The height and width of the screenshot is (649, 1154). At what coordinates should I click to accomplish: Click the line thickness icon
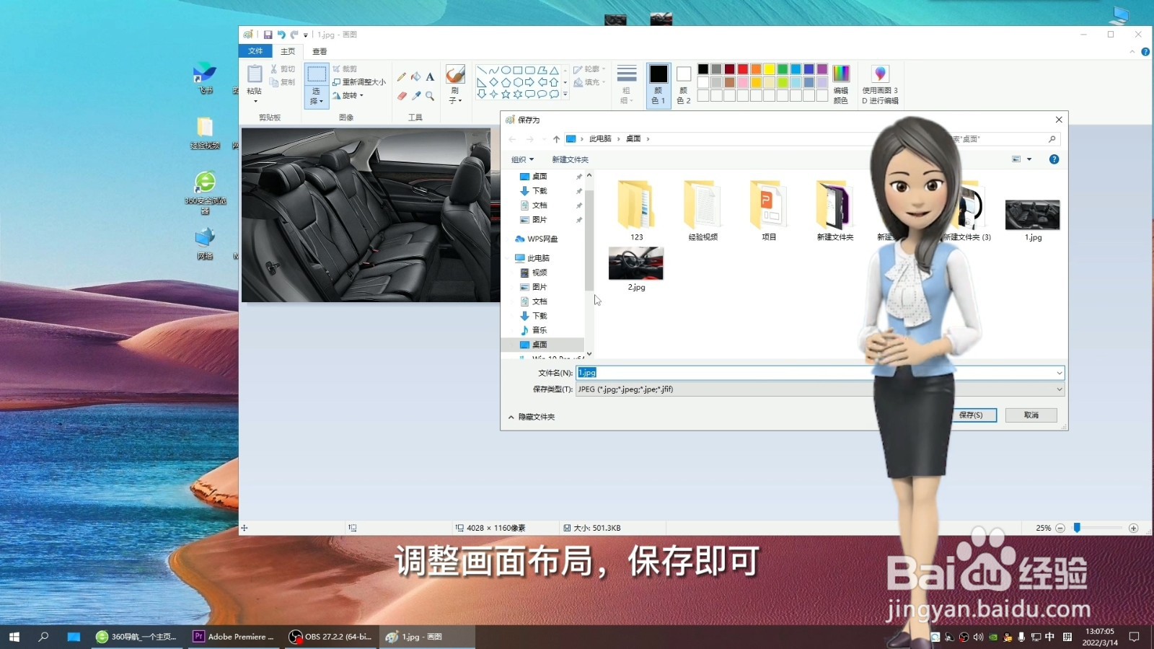point(627,74)
